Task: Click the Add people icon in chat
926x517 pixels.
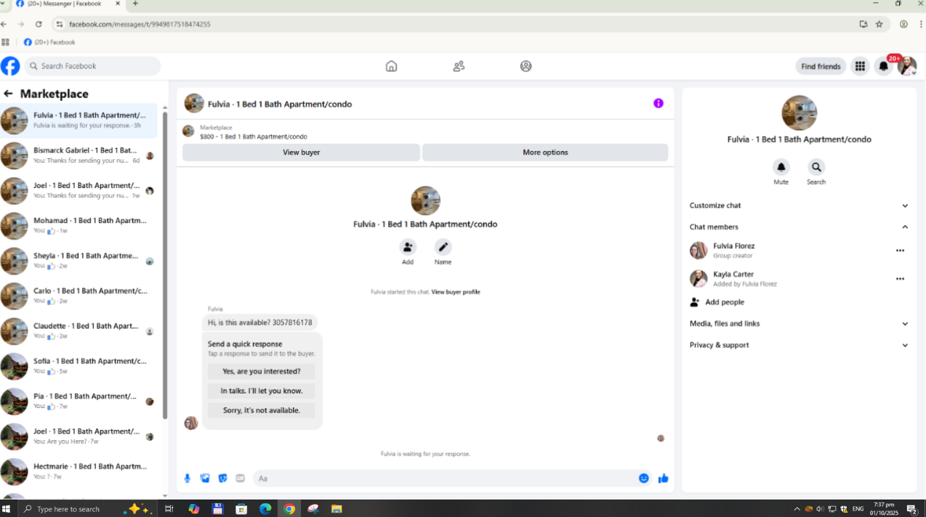Action: coord(408,247)
